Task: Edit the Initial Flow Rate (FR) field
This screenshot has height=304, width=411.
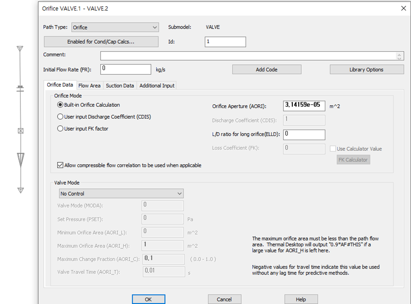Action: (x=125, y=69)
